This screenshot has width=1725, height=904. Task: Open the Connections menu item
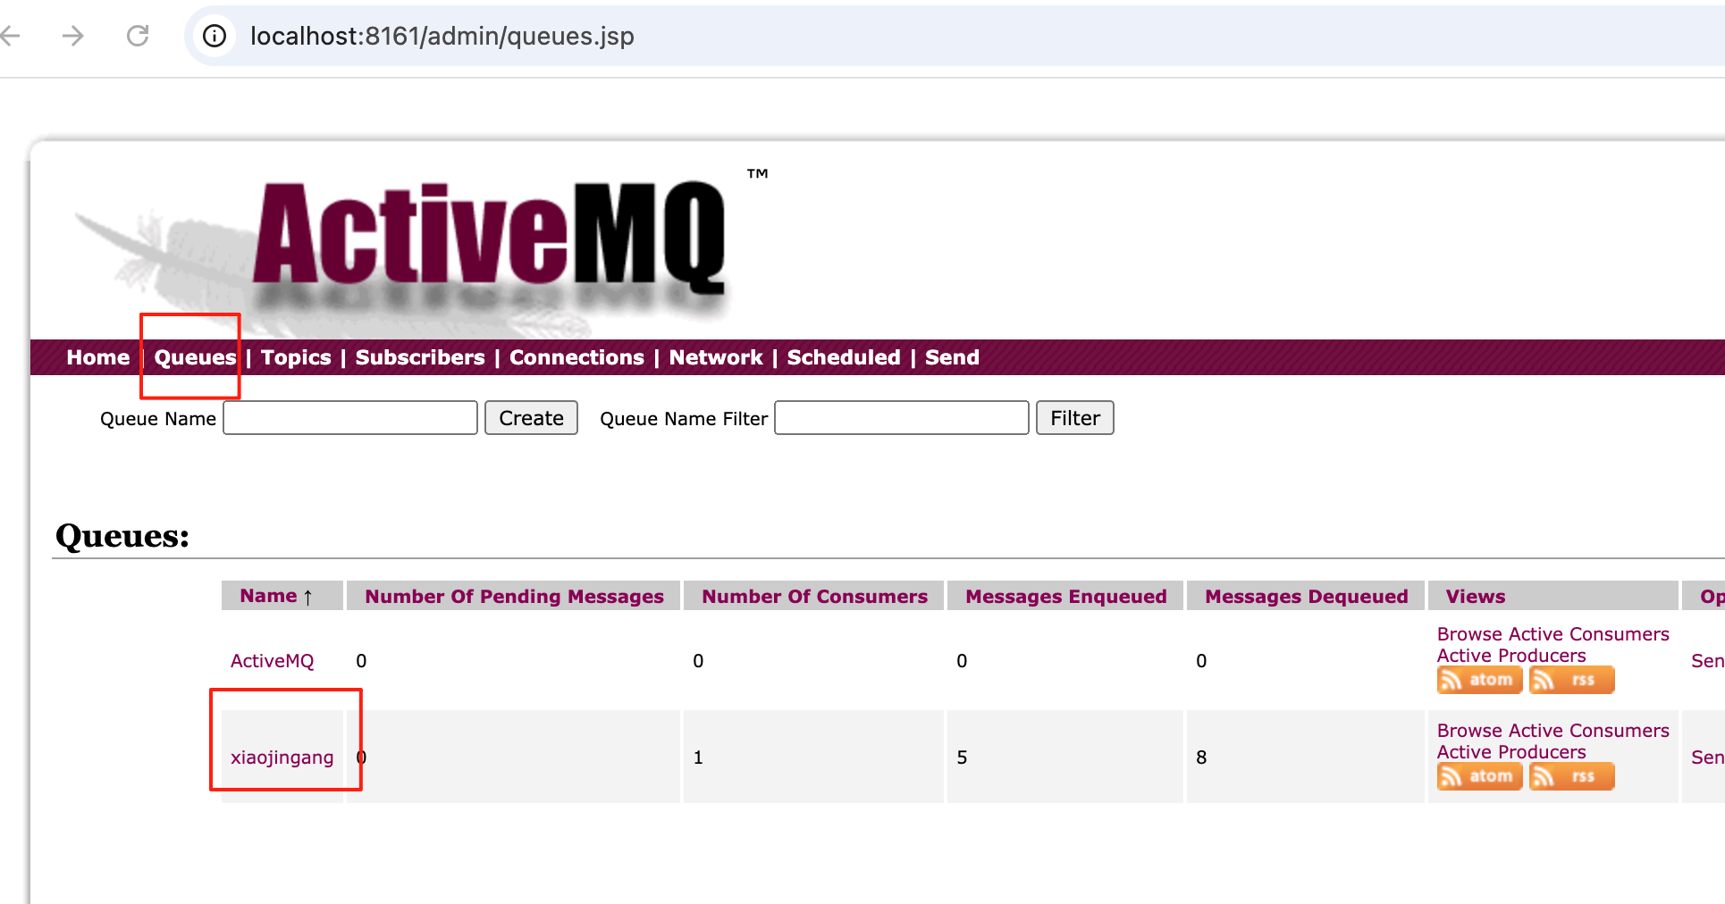click(x=576, y=357)
